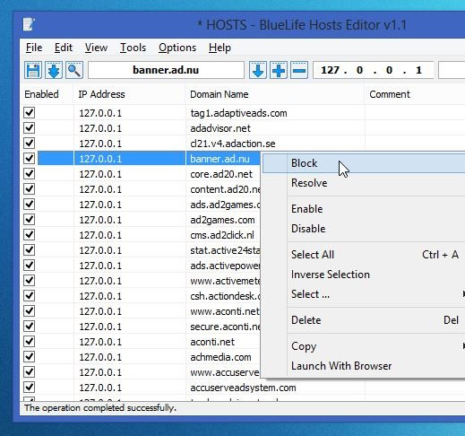Screen dimensions: 465x436
Task: Click the status bar success message
Action: (x=100, y=408)
